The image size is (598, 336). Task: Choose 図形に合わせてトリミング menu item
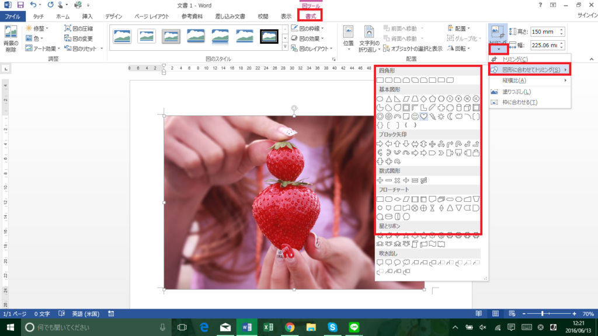tap(530, 70)
